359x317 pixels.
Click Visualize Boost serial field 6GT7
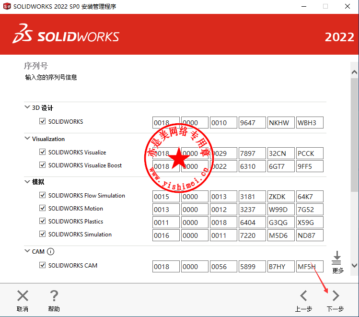[281, 166]
